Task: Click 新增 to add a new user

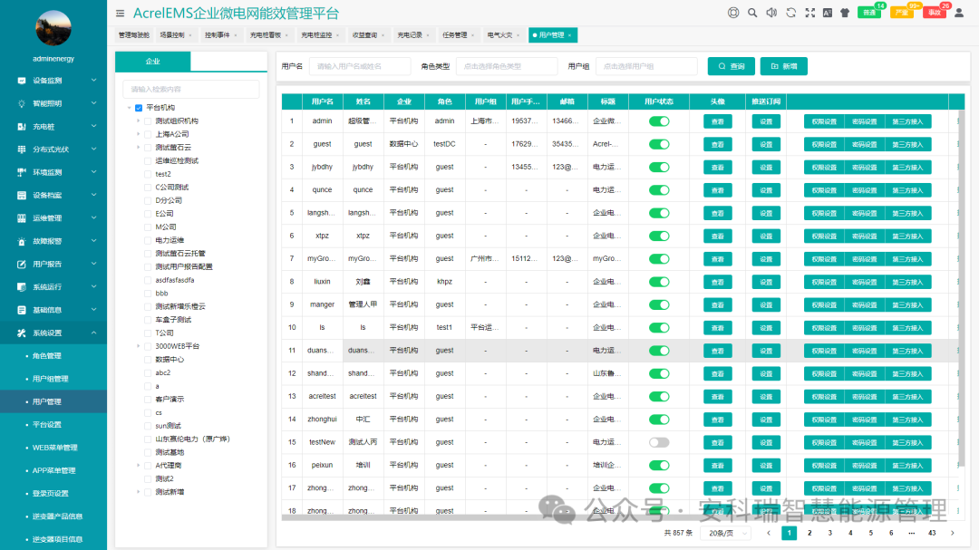Action: pos(783,65)
